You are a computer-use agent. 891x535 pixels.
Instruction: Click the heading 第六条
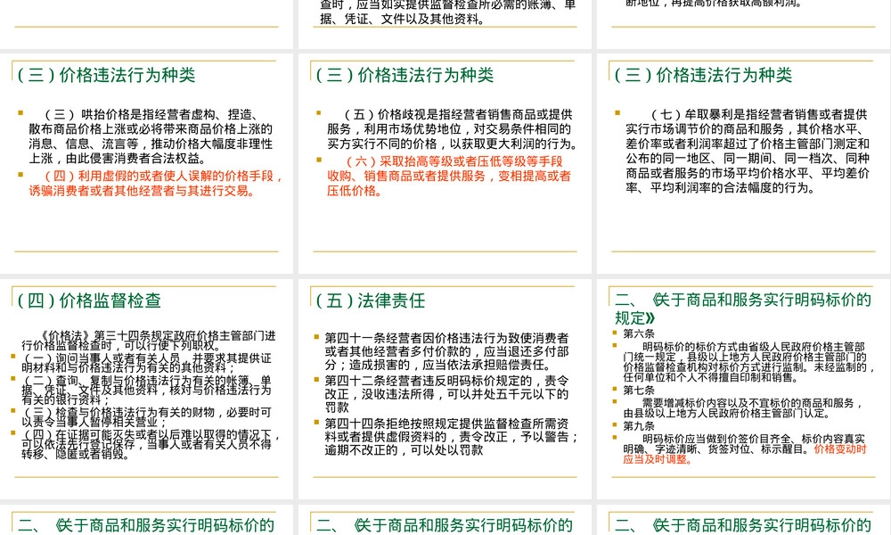(639, 333)
